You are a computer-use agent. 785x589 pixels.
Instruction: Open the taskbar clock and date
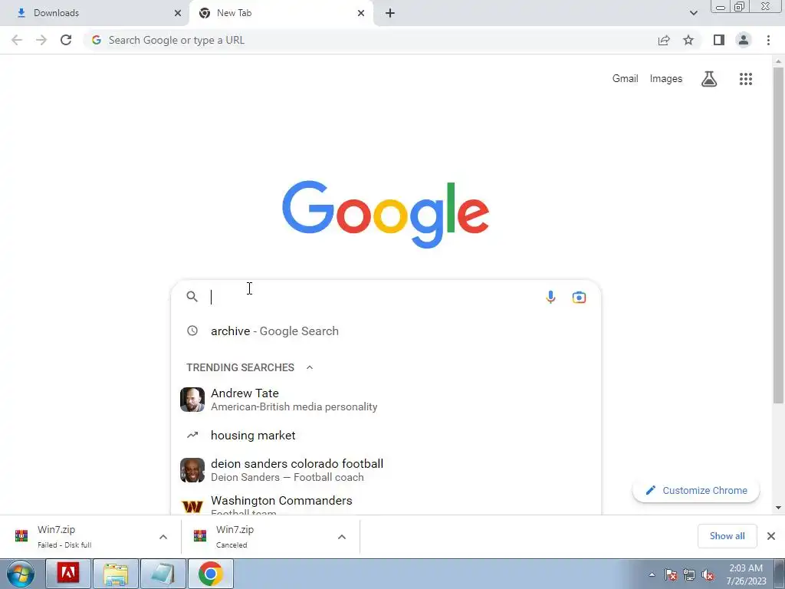point(746,574)
